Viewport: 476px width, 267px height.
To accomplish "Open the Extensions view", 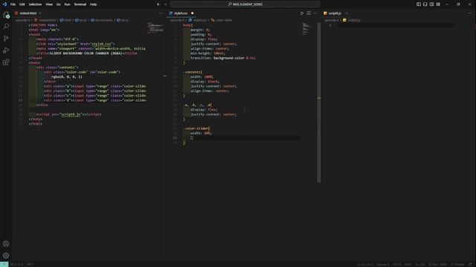I will pos(6,62).
